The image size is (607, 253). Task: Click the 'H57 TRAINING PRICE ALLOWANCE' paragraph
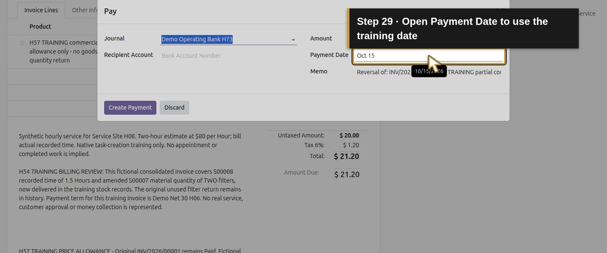click(130, 250)
